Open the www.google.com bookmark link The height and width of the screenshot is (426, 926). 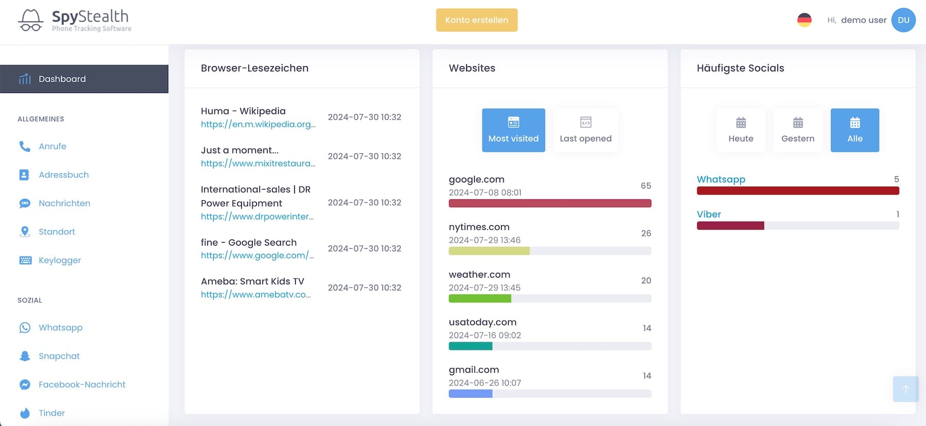tap(257, 255)
